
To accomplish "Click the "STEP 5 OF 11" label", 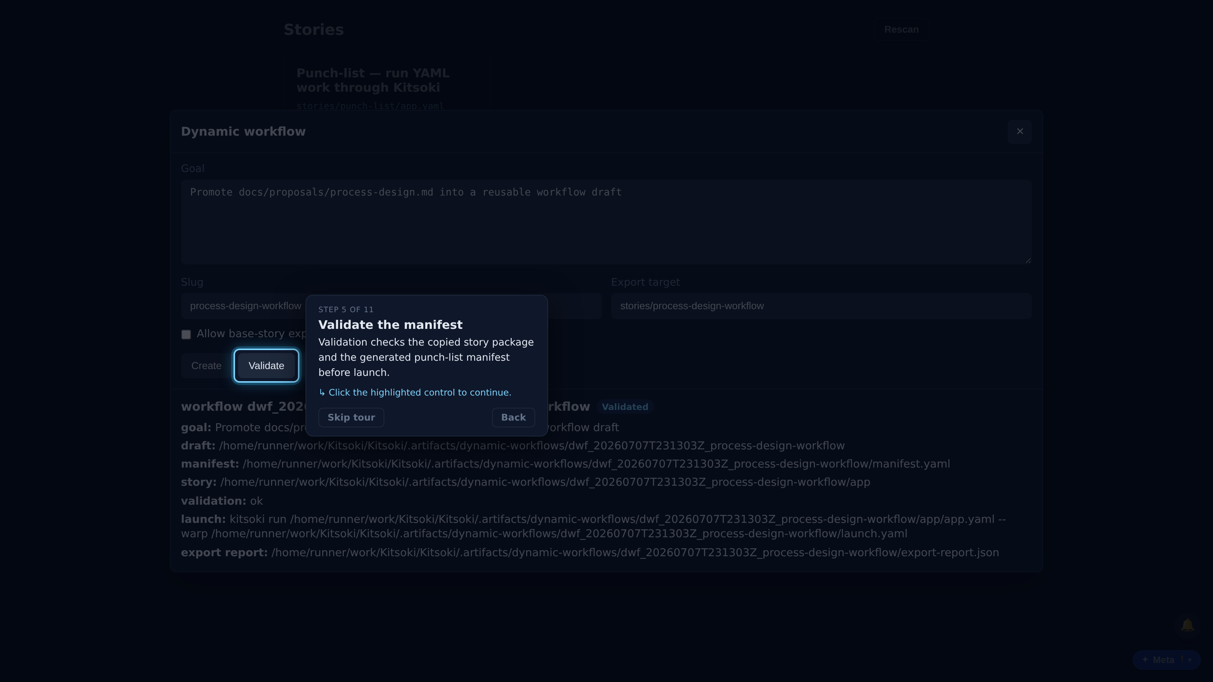I will [x=346, y=310].
